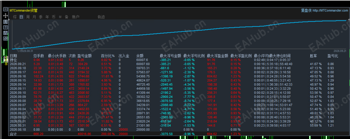Switch to the 备 tab
Screen dimensions: 350x139
click(67, 17)
